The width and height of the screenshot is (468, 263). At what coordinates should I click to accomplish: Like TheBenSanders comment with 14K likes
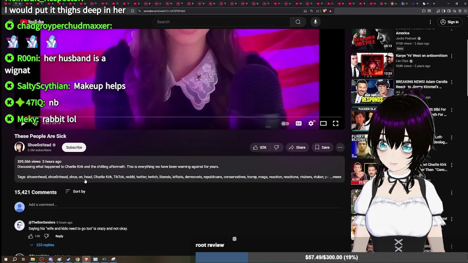point(31,236)
